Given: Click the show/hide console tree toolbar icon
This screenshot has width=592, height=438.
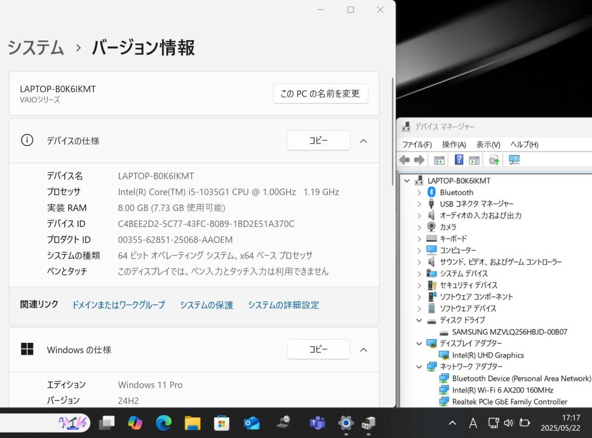Looking at the screenshot, I should (439, 160).
